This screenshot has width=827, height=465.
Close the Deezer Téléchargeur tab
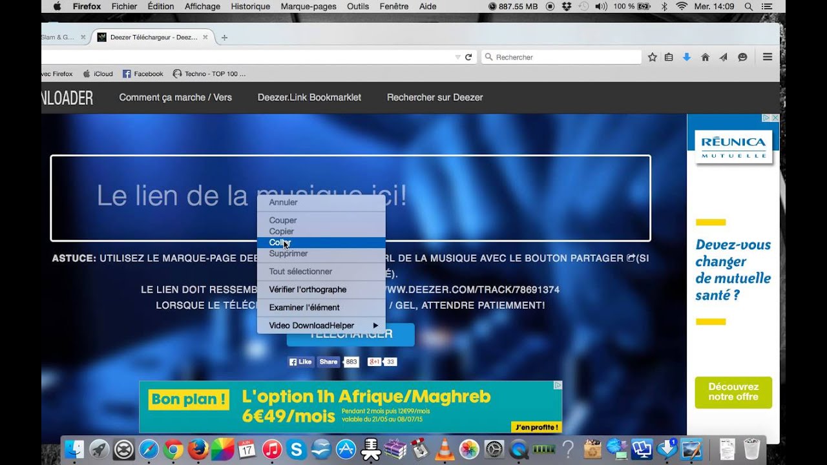[205, 37]
